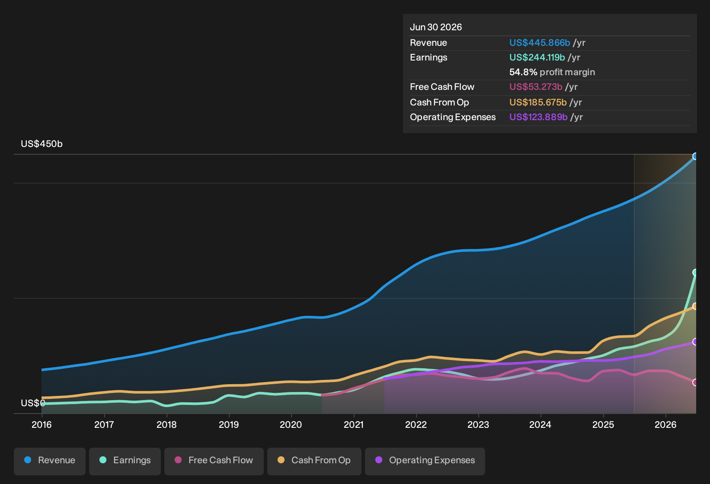Click the US$185.675b cash from op value

click(538, 102)
